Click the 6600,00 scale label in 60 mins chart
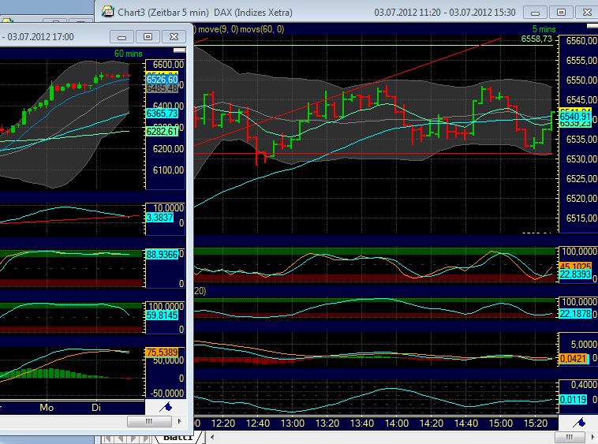 click(168, 65)
